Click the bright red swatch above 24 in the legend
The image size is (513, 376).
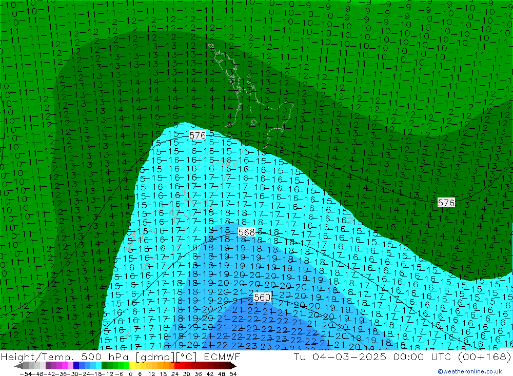pyautogui.click(x=177, y=366)
